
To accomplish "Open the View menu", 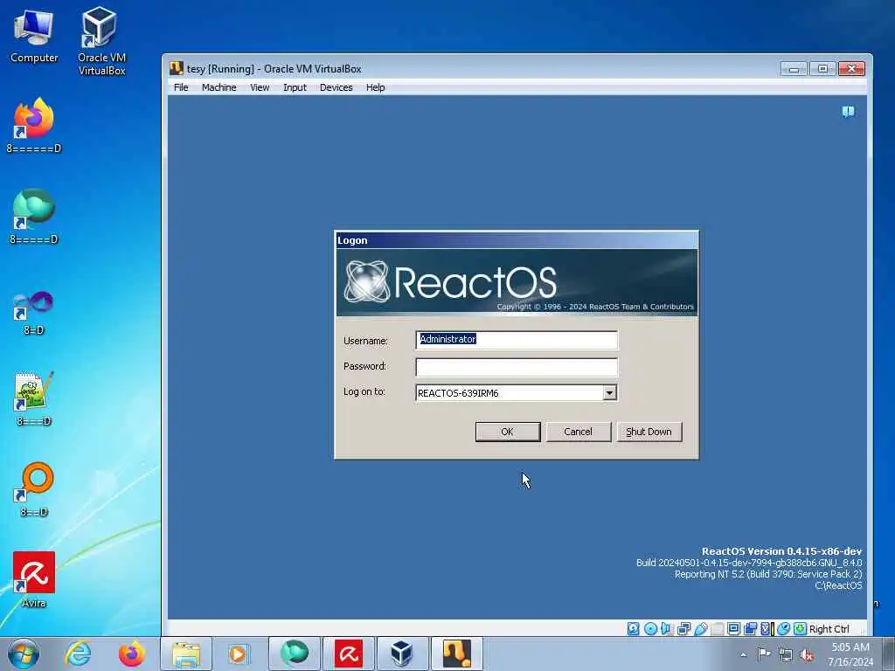I will coord(260,87).
